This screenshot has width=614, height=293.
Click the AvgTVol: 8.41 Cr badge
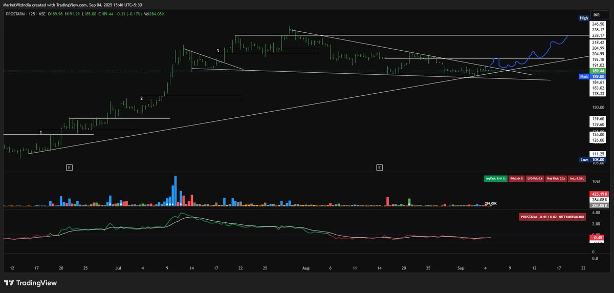coord(496,178)
